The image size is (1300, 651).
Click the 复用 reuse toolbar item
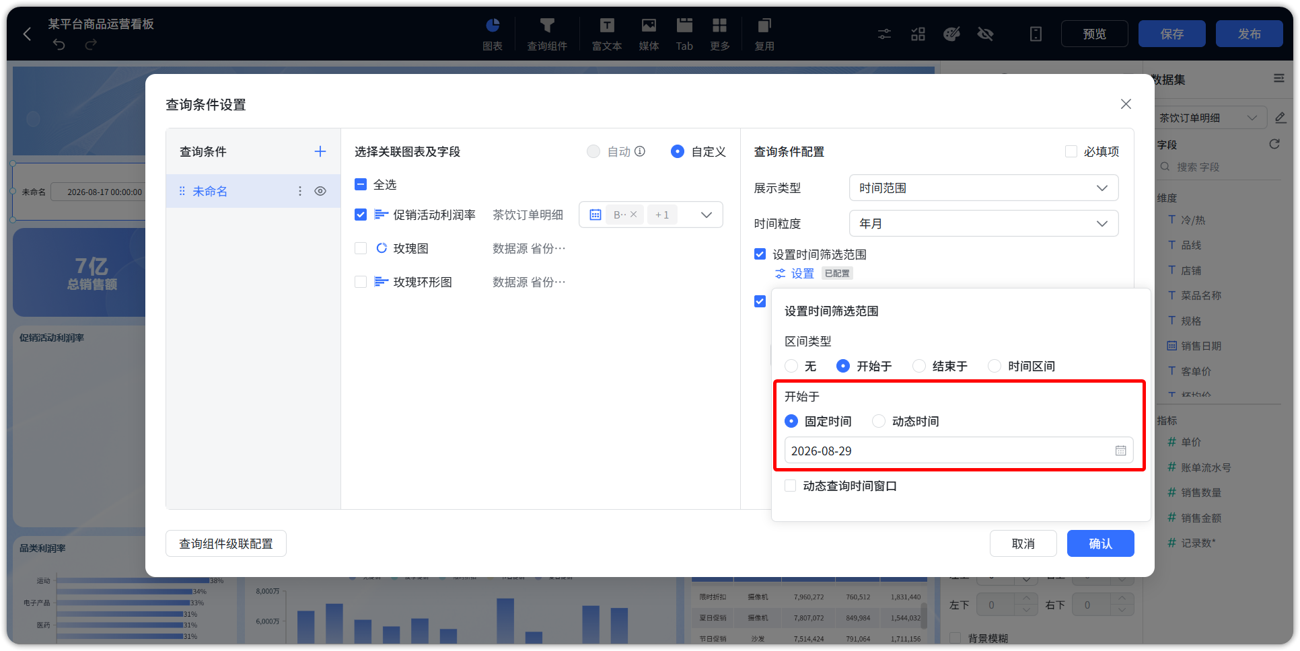click(764, 34)
